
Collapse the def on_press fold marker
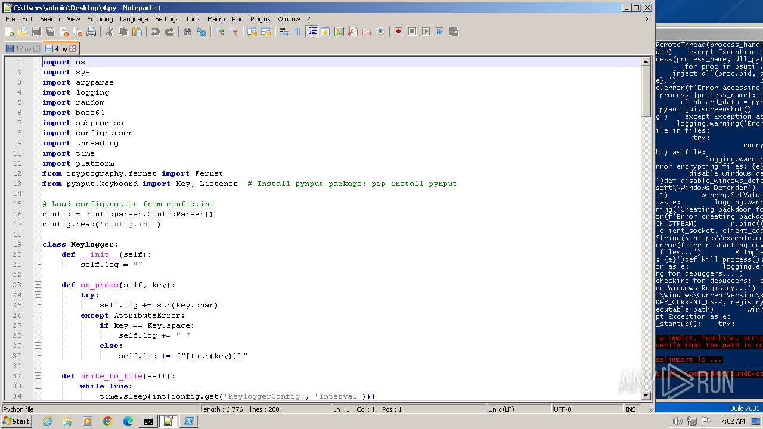click(x=38, y=285)
